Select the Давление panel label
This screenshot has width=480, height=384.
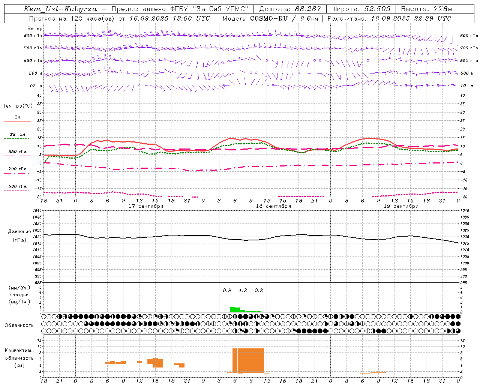[x=19, y=232]
